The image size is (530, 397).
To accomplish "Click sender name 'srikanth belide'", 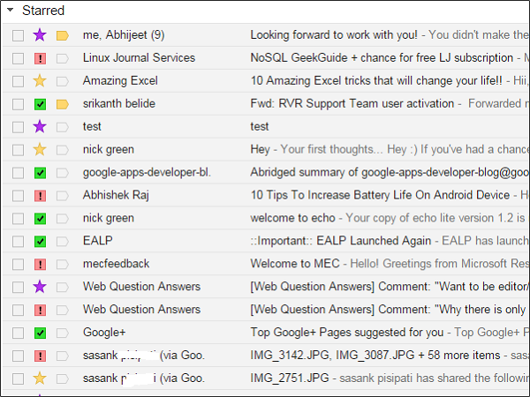I will [119, 103].
